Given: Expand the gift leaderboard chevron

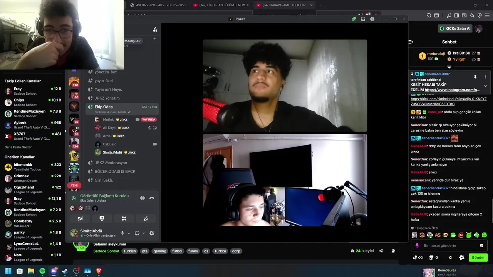Looking at the screenshot, I should (449, 67).
